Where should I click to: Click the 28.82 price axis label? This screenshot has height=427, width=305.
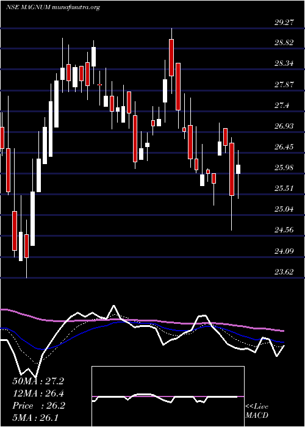[284, 43]
